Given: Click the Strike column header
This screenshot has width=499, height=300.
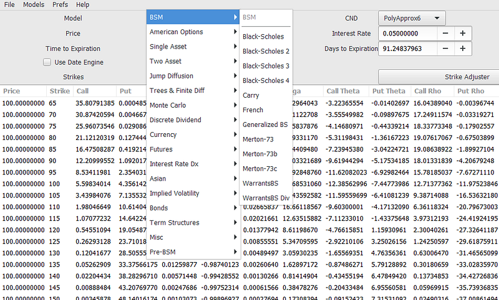Looking at the screenshot, I should pos(60,91).
